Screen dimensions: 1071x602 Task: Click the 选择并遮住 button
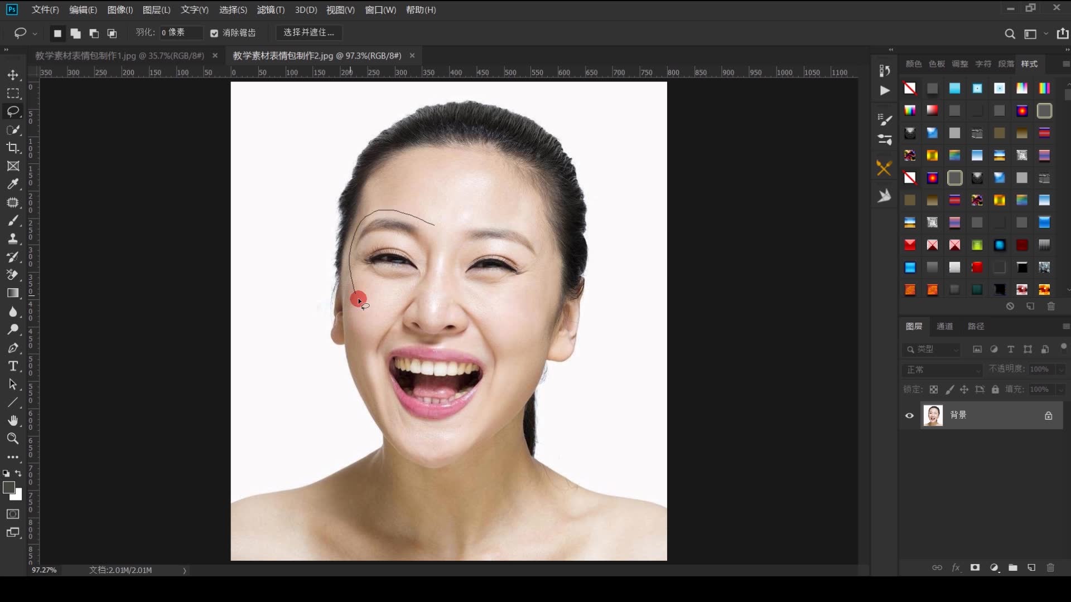309,33
